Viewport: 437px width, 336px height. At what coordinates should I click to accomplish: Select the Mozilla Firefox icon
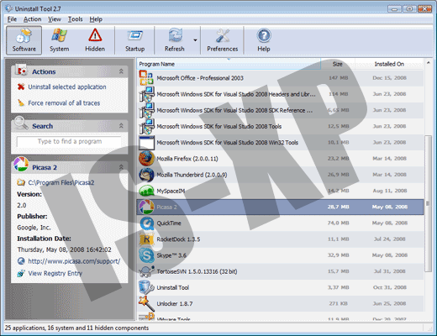[x=146, y=159]
